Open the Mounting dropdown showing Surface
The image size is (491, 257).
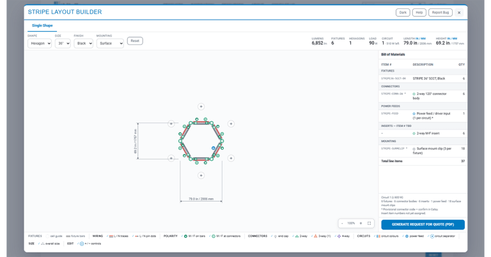tap(110, 43)
